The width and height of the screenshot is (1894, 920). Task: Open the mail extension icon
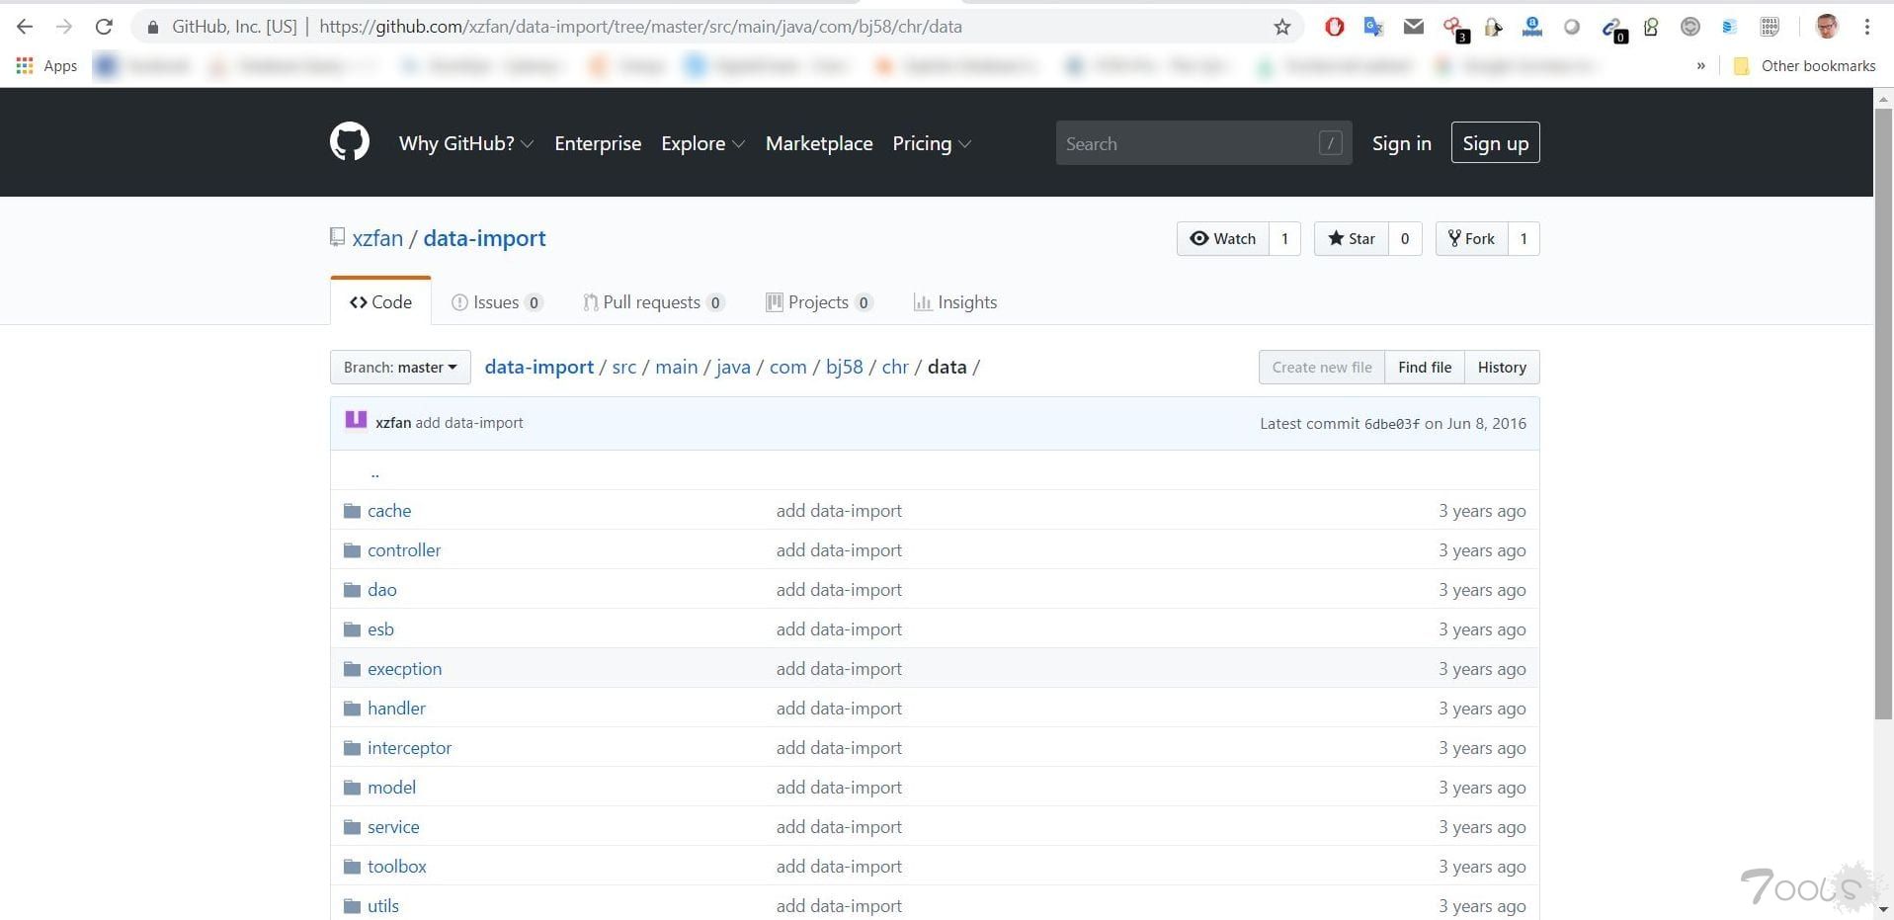click(x=1413, y=27)
